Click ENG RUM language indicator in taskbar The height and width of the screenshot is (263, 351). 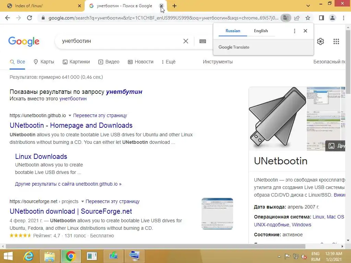[316, 256]
